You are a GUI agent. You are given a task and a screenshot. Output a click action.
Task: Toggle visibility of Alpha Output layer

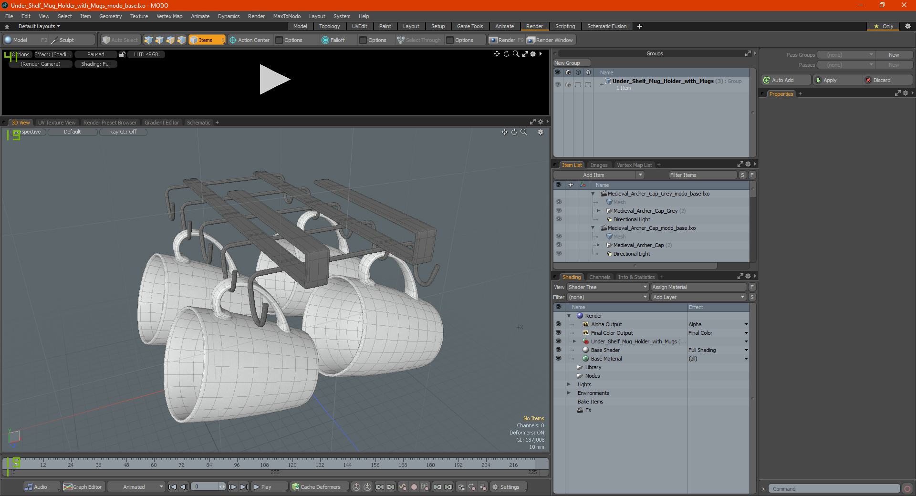pyautogui.click(x=558, y=324)
